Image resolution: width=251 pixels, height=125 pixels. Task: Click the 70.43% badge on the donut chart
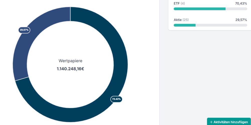(x=116, y=99)
